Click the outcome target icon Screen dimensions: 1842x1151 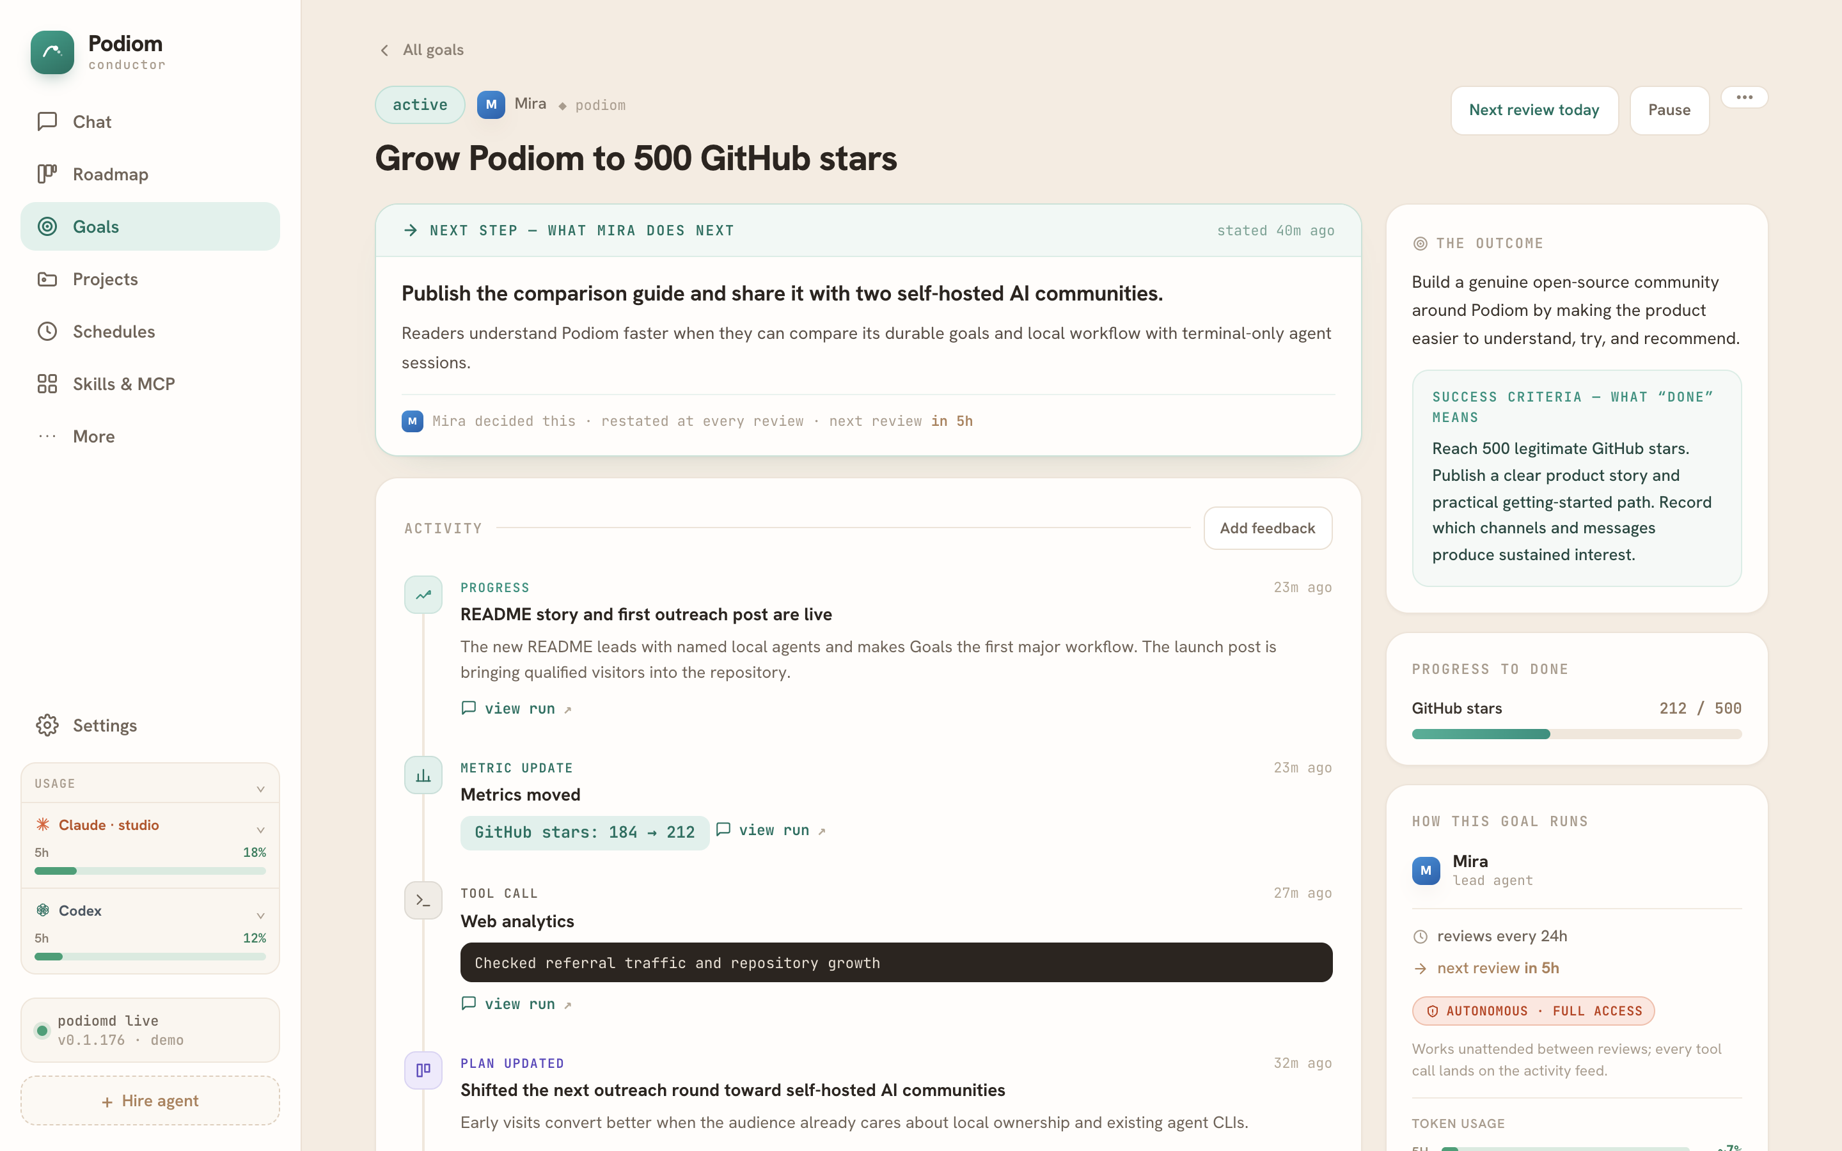pyautogui.click(x=1420, y=244)
